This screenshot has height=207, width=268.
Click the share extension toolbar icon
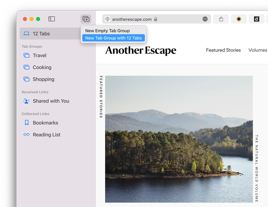[x=221, y=19]
